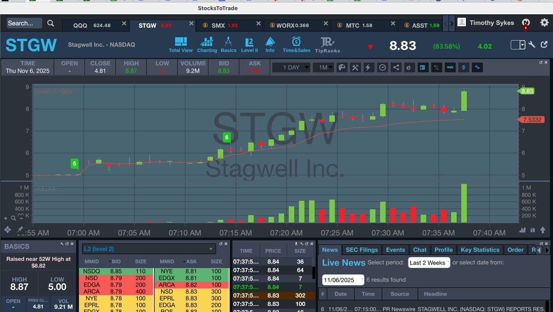Open Basics panel wrench settings
This screenshot has height=312, width=553.
pyautogui.click(x=62, y=243)
